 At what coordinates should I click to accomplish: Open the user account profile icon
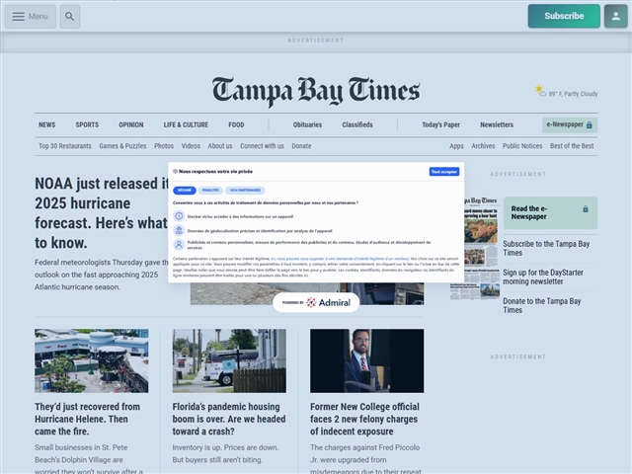(x=615, y=16)
